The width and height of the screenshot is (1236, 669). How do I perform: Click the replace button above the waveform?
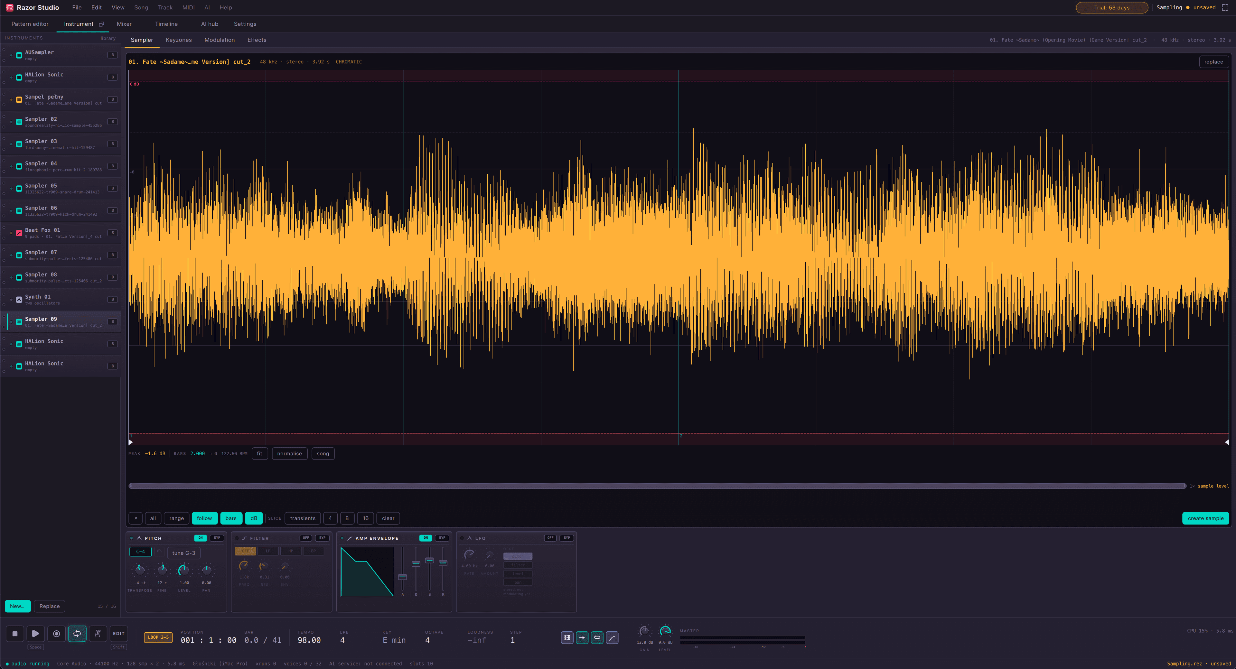tap(1213, 61)
